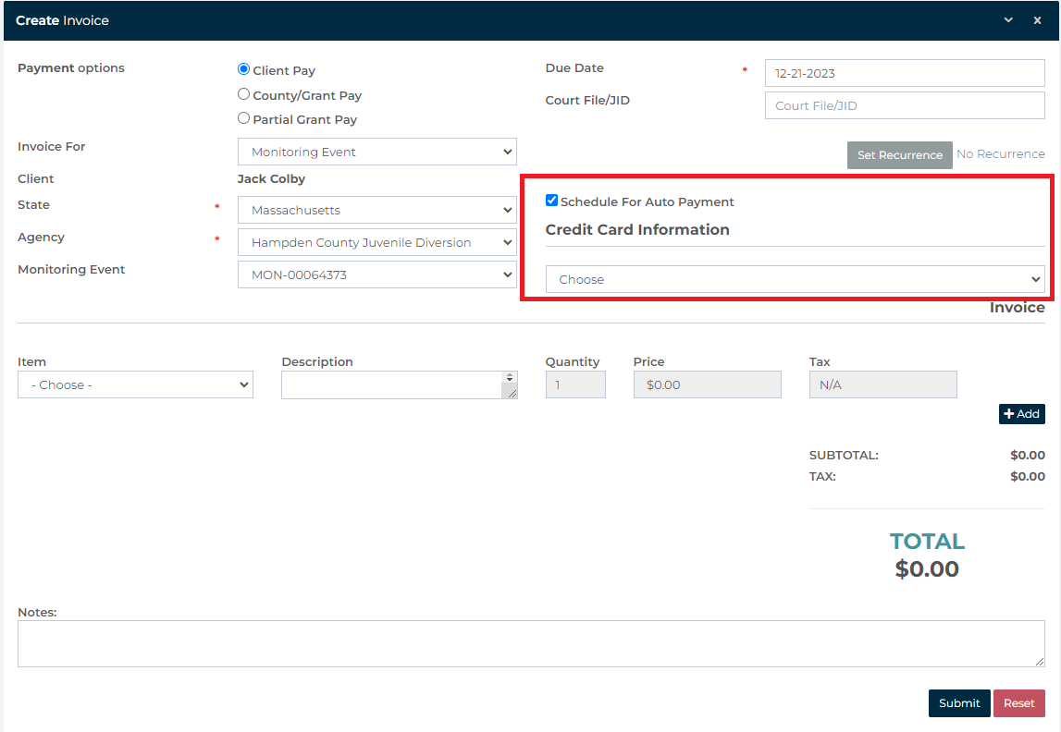Click into the Description text box

[391, 384]
